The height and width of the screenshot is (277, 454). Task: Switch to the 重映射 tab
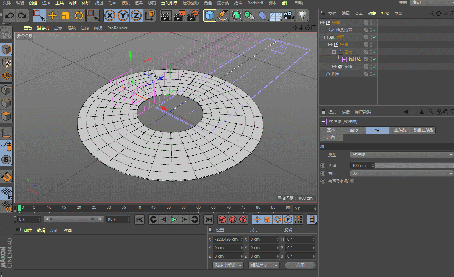(x=400, y=130)
